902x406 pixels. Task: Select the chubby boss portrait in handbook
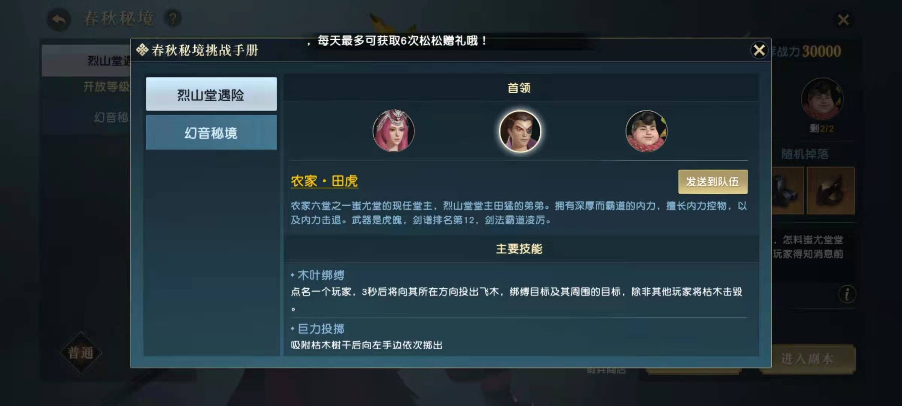[646, 131]
